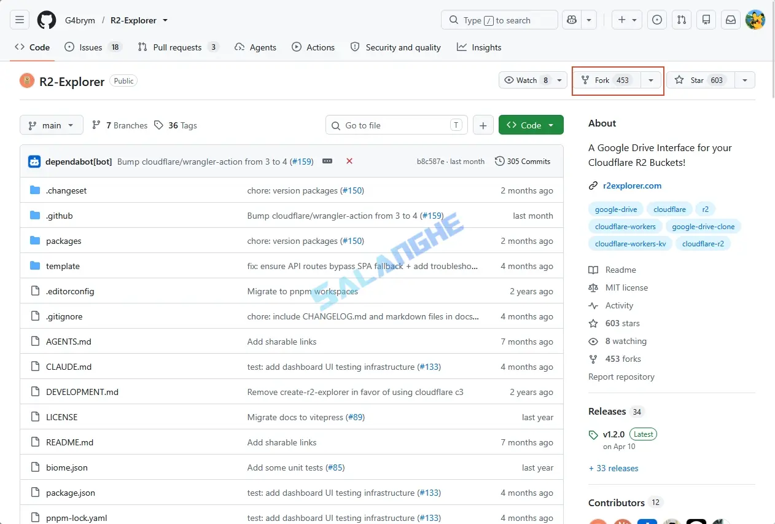Open the create new plus dropdown

coord(627,20)
